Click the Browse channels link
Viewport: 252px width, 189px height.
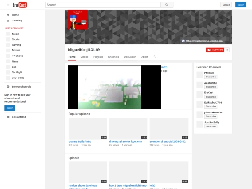[21, 87]
